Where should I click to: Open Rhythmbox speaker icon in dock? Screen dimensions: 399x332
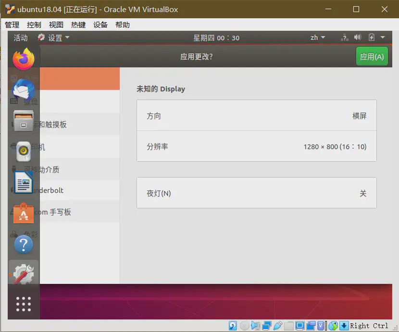[23, 152]
